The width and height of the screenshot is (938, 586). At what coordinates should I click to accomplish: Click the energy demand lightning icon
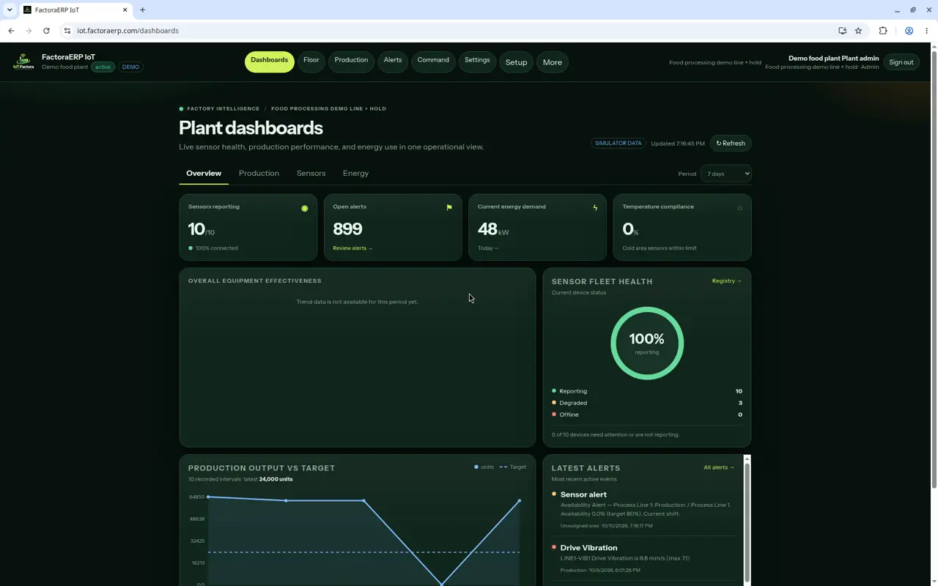595,207
